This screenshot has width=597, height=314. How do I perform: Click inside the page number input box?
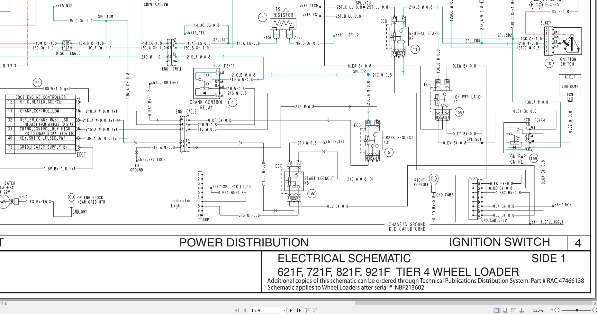264,310
